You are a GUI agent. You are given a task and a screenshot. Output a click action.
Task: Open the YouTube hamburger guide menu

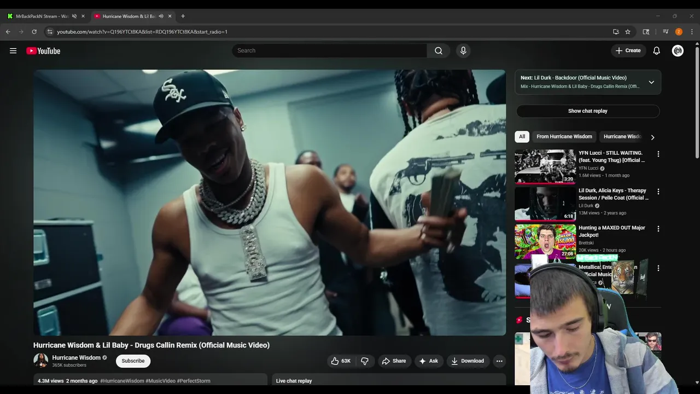[x=13, y=51]
